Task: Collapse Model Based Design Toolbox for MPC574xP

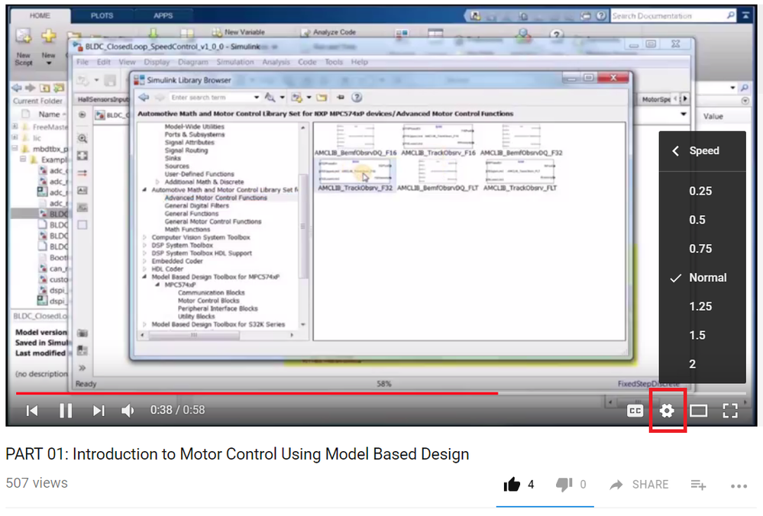Action: point(144,277)
